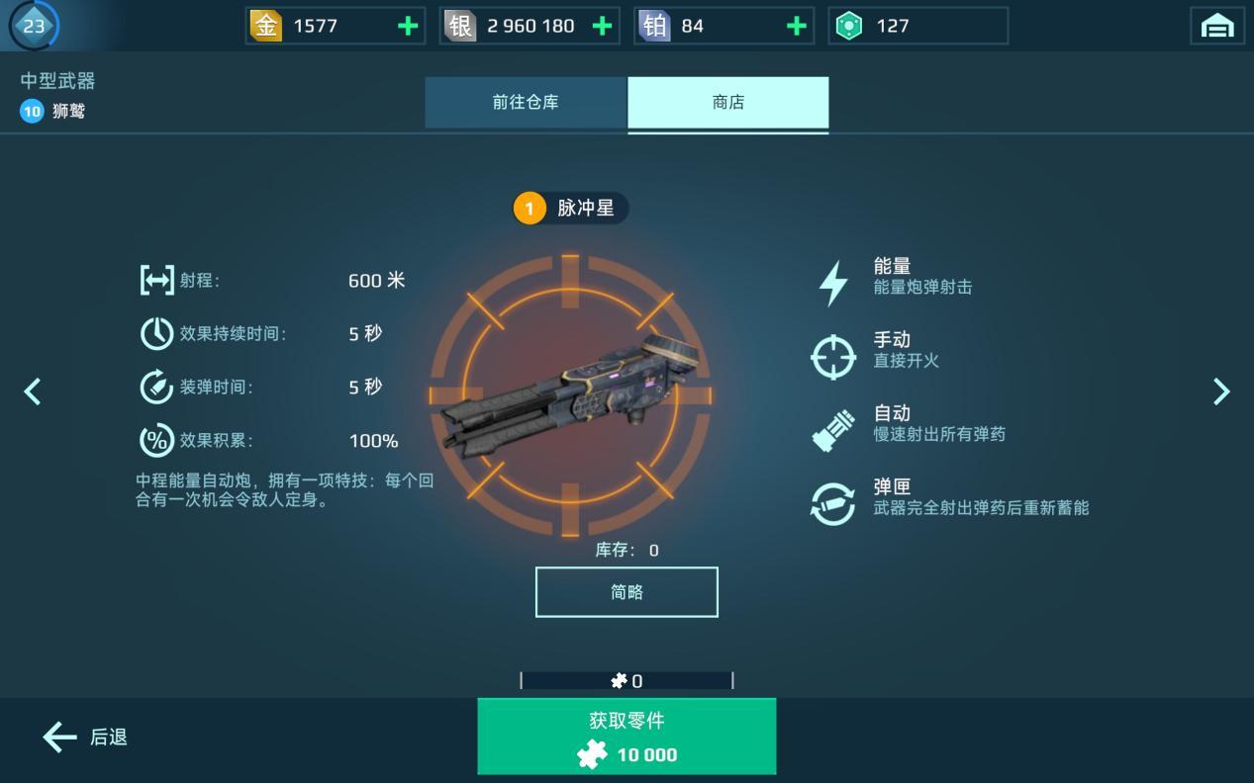
Task: Click the magazine reload cycle icon
Action: [833, 503]
